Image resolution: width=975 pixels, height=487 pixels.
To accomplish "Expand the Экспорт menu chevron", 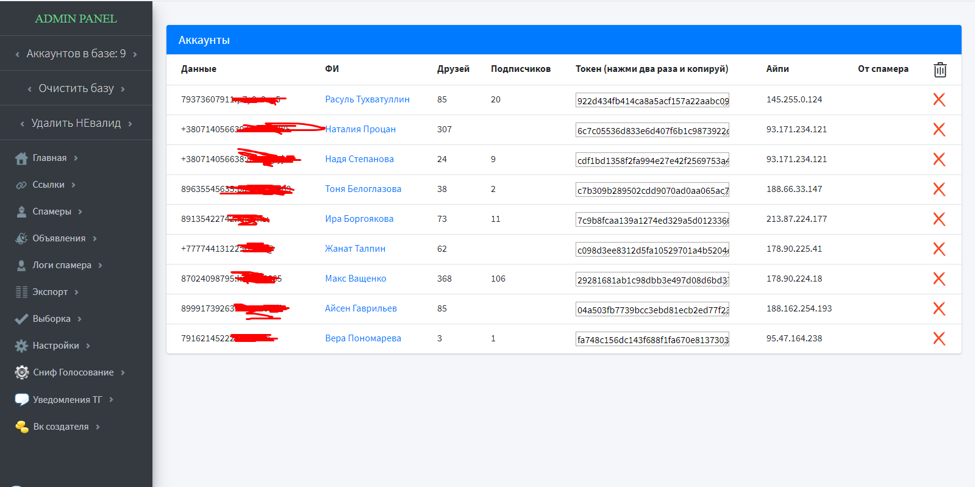I will [x=77, y=293].
